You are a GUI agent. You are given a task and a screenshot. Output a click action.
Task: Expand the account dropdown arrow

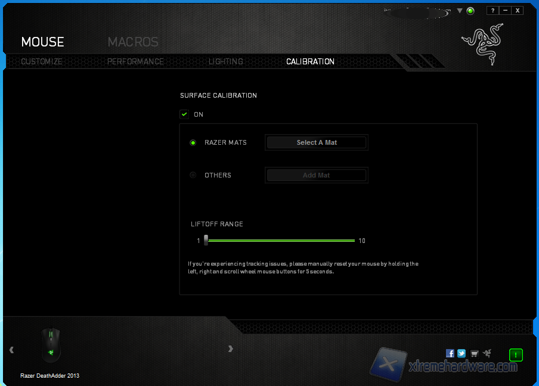click(x=460, y=11)
